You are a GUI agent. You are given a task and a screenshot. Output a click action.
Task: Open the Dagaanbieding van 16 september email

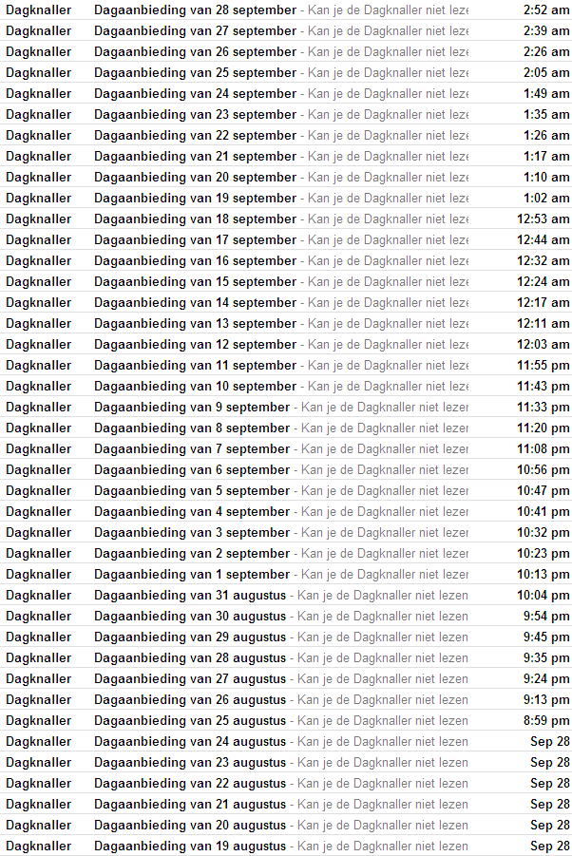[286, 260]
